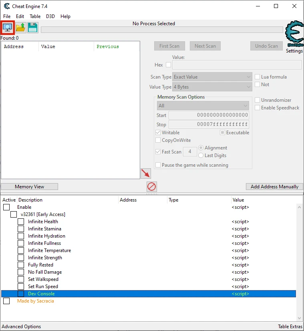The height and width of the screenshot is (331, 304).
Task: Open the memory region All dropdown
Action: click(x=203, y=105)
